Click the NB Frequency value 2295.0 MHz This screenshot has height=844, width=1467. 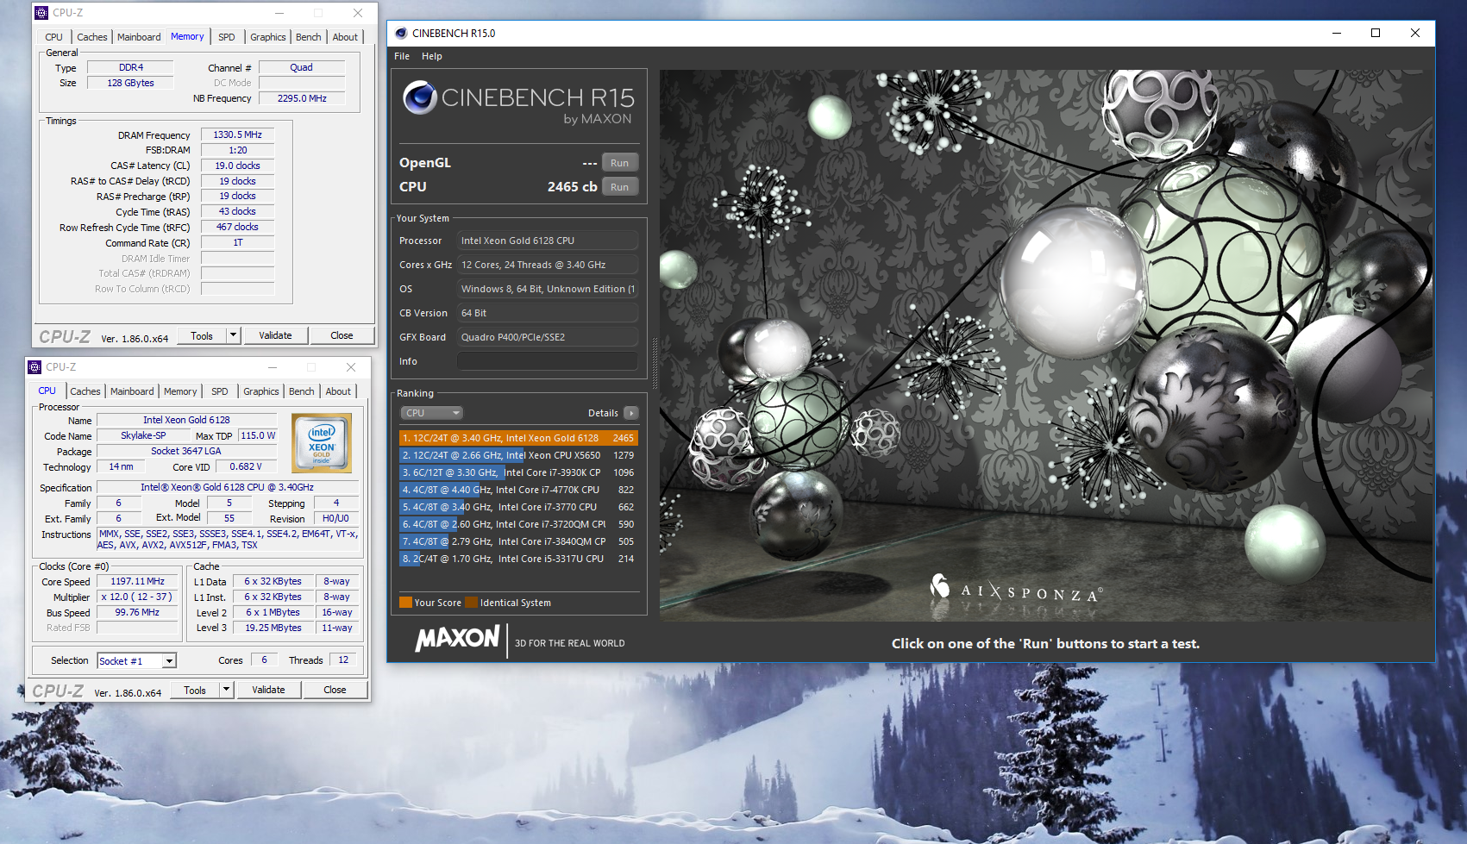click(302, 98)
